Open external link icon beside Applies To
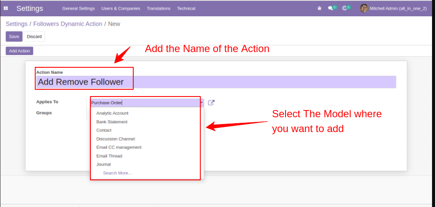The height and width of the screenshot is (207, 435). [x=211, y=103]
